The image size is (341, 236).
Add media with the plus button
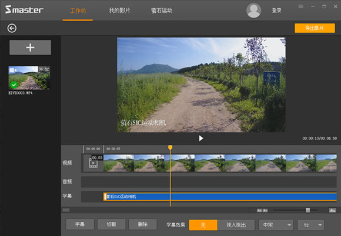click(30, 48)
